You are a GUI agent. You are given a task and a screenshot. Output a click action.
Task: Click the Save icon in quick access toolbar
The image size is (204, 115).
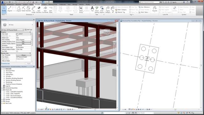click(x=10, y=2)
